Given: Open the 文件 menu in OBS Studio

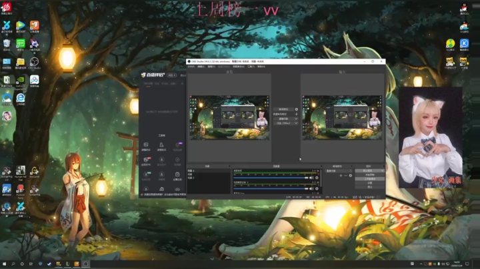Looking at the screenshot, I should (191, 67).
